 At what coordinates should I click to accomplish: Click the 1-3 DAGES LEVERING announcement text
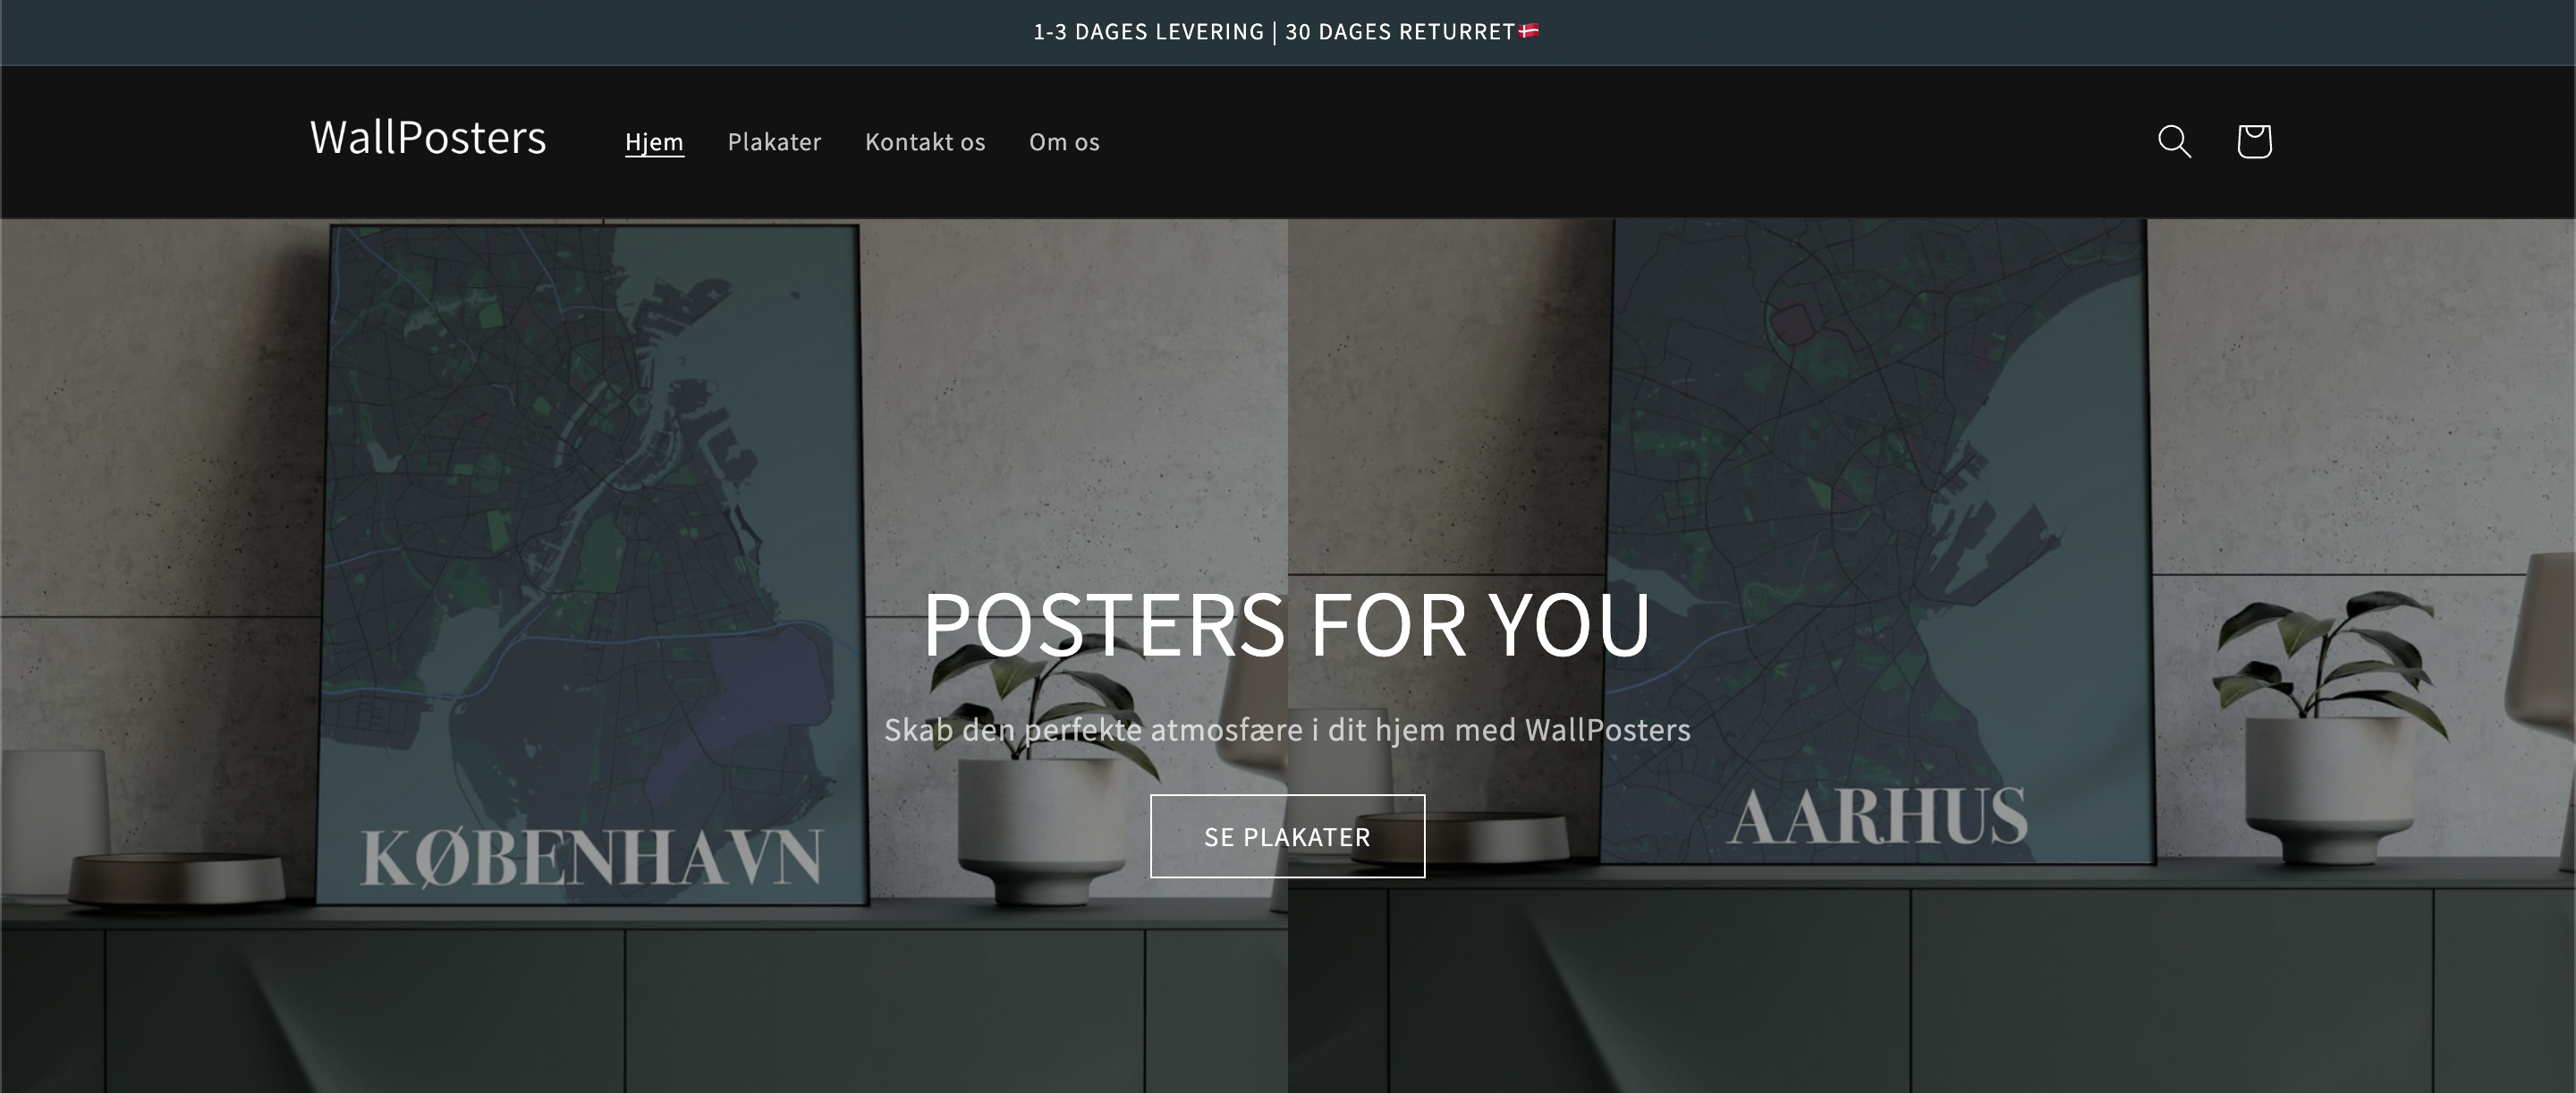click(x=1148, y=32)
